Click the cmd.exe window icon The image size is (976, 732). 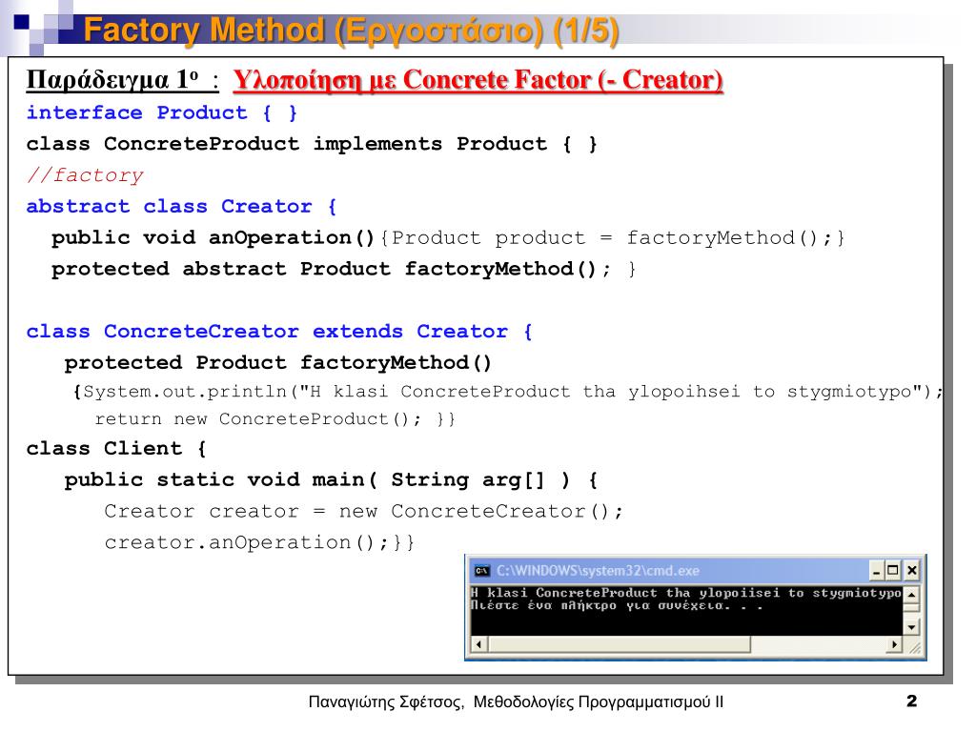[481, 571]
